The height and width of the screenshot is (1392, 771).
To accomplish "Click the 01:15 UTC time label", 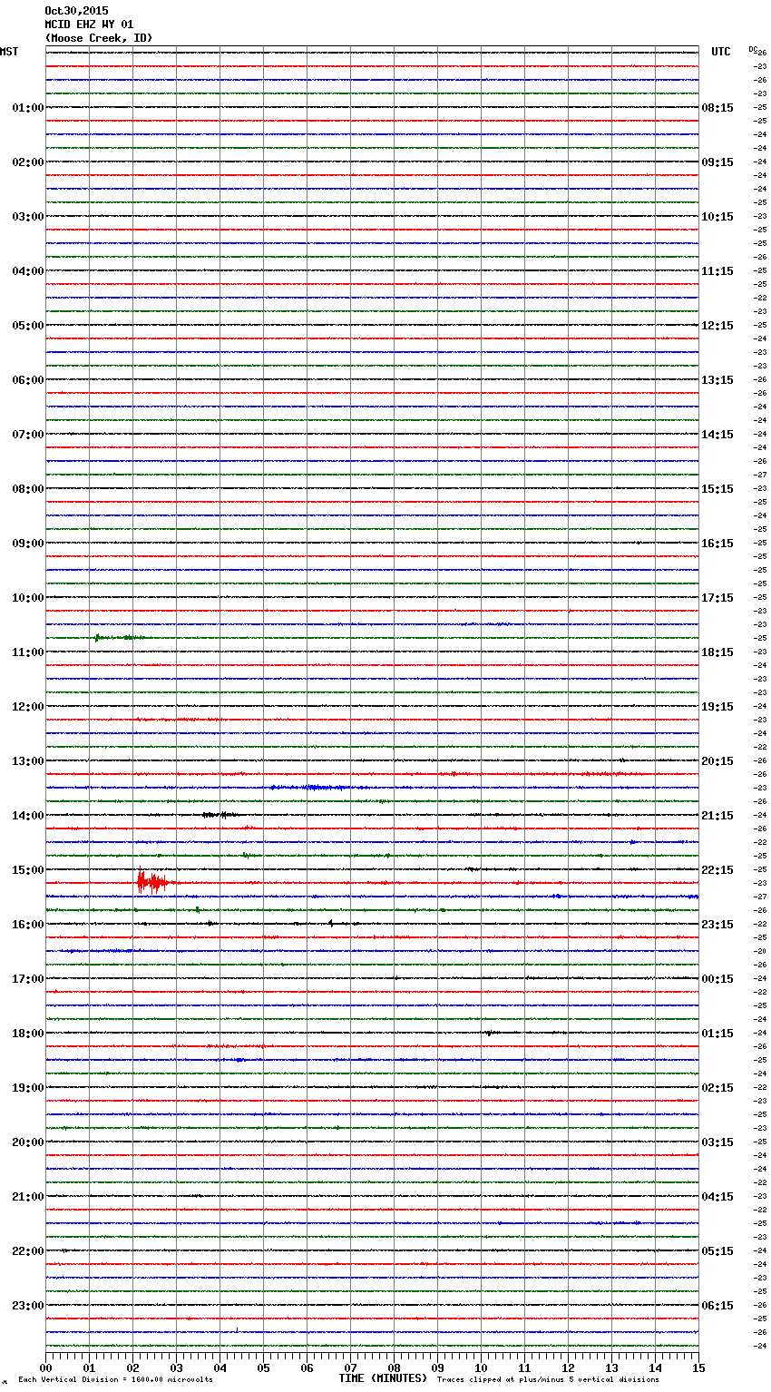I will click(717, 1034).
